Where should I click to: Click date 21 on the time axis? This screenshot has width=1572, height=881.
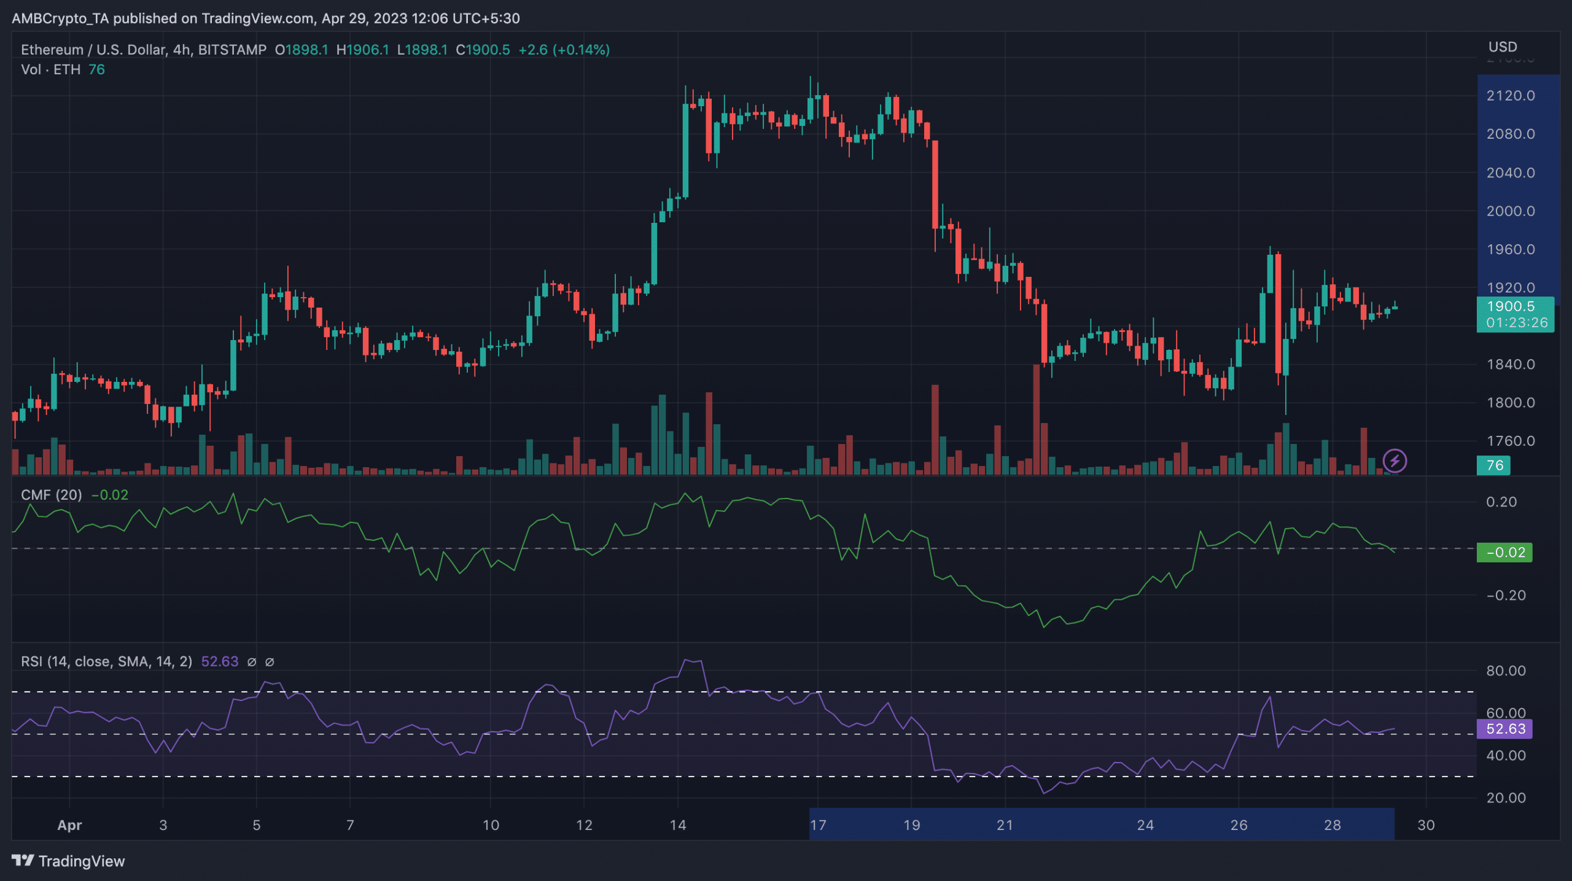click(x=1005, y=825)
